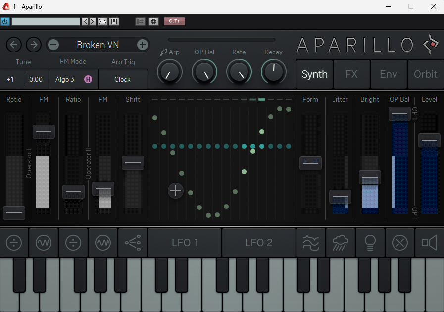The image size is (444, 312).
Task: Open the Clock Arp Trig selector
Action: click(x=122, y=79)
